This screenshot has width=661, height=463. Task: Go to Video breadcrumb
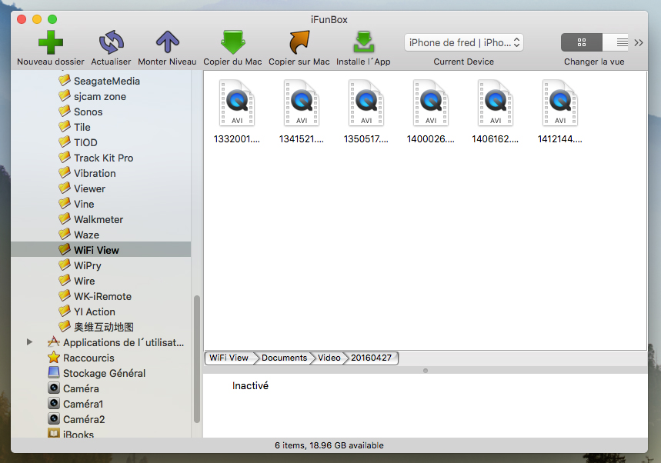point(329,358)
